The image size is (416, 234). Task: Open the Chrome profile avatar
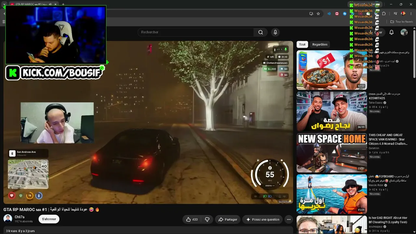point(403,14)
